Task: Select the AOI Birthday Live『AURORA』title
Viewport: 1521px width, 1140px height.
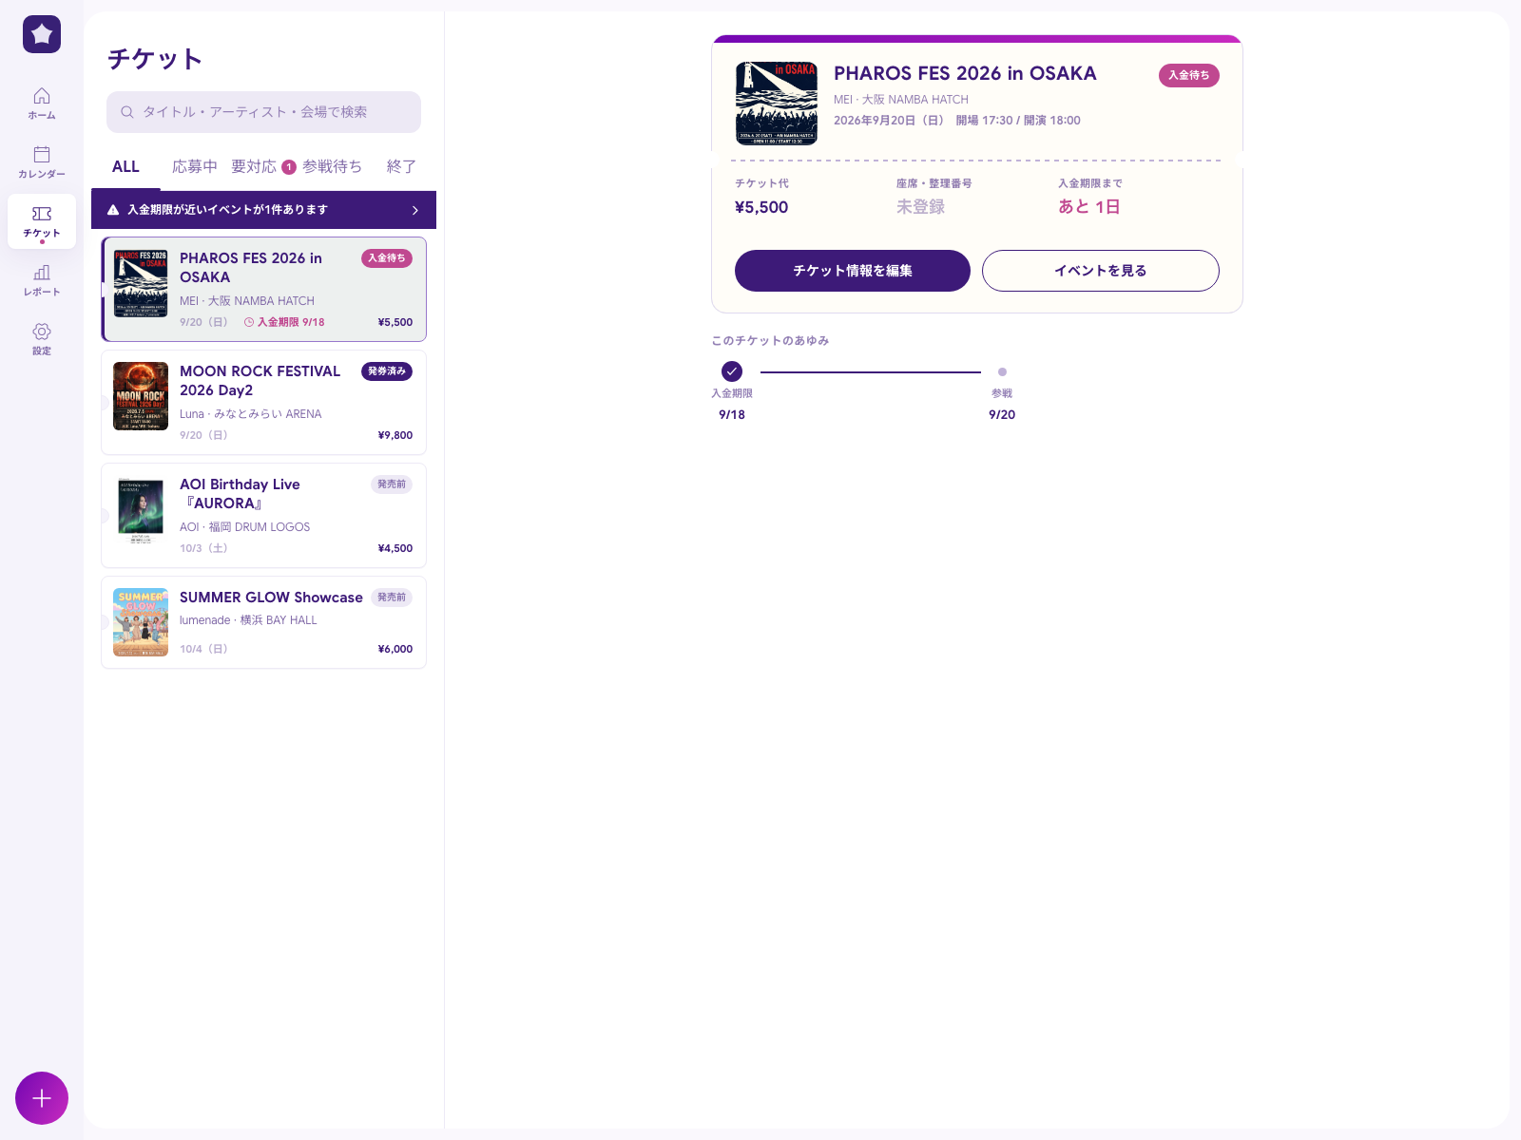Action: pyautogui.click(x=240, y=494)
